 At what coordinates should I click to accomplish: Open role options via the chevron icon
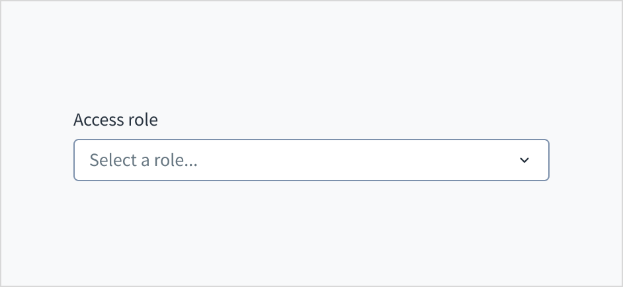coord(524,160)
